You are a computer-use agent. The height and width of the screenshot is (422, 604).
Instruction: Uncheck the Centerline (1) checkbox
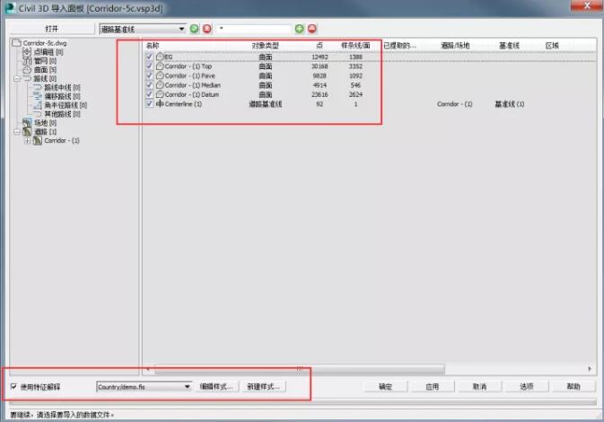click(x=150, y=103)
